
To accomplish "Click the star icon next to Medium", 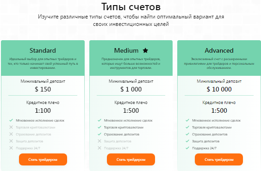I will (x=145, y=50).
